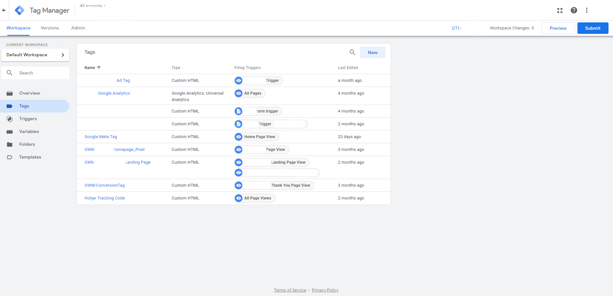Click the eye icon of All Page Views trigger
This screenshot has width=613, height=296.
pyautogui.click(x=239, y=198)
